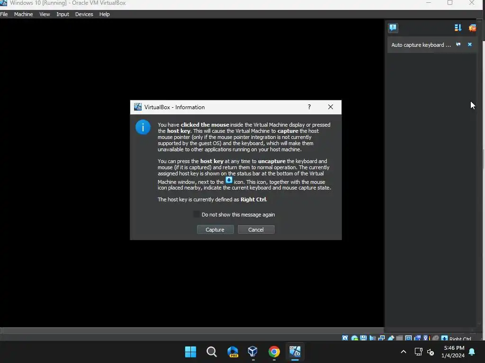This screenshot has width=485, height=363.
Task: Click the keyboard capture host key icon
Action: pos(444,338)
